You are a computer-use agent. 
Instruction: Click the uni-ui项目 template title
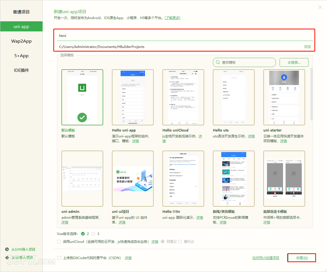click(120, 211)
